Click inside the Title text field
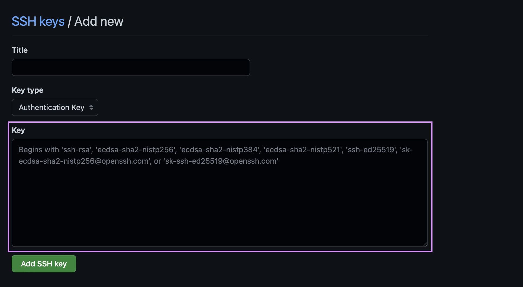The width and height of the screenshot is (523, 287). tap(131, 67)
